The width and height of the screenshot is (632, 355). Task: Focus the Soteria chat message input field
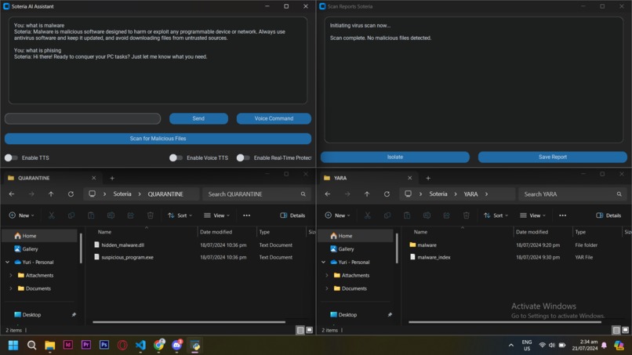pyautogui.click(x=82, y=118)
